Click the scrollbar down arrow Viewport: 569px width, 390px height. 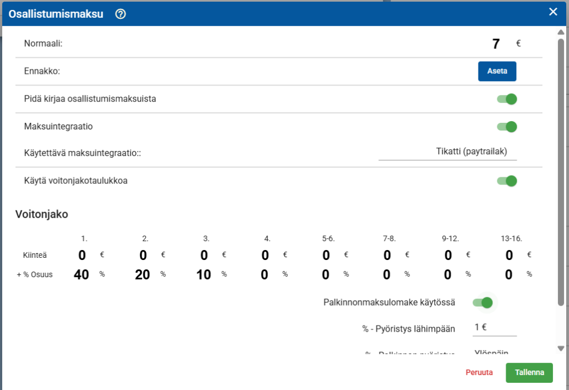click(x=561, y=348)
